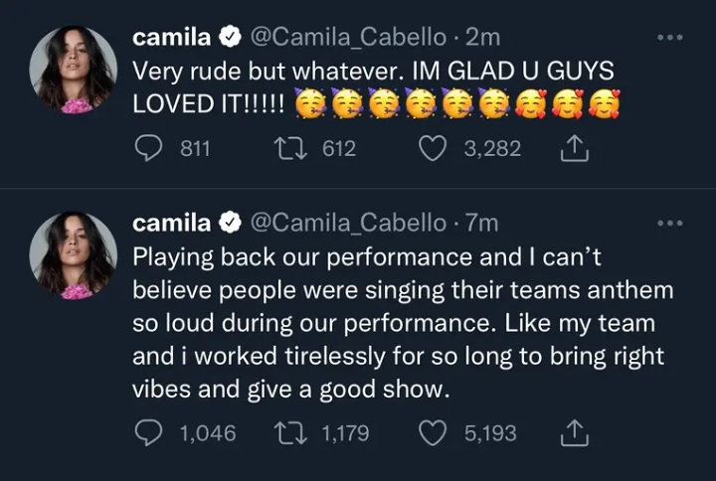Like the tweet with 5,193 likes
The image size is (716, 481).
433,433
